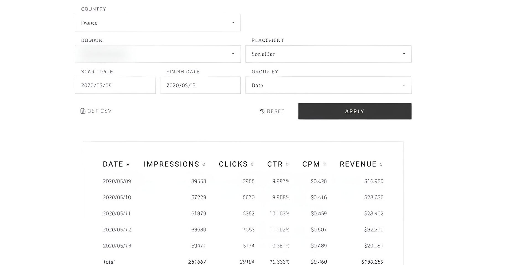The image size is (515, 265).
Task: Click the Get CSV link
Action: (x=99, y=111)
